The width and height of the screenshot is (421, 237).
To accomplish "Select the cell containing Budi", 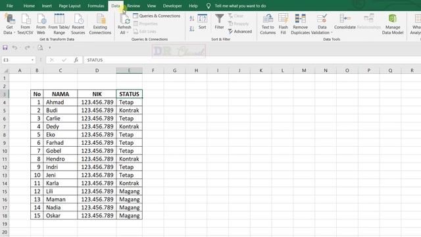I will click(61, 111).
